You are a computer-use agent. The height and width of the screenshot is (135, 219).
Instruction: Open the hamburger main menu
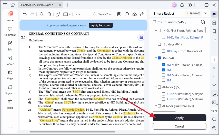pyautogui.click(x=5, y=5)
